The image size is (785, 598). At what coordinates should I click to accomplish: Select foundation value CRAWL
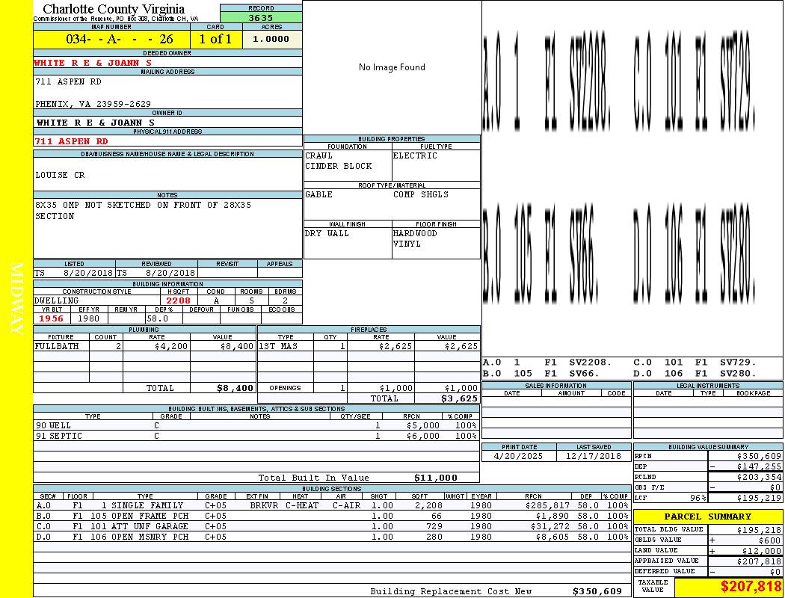[x=319, y=155]
